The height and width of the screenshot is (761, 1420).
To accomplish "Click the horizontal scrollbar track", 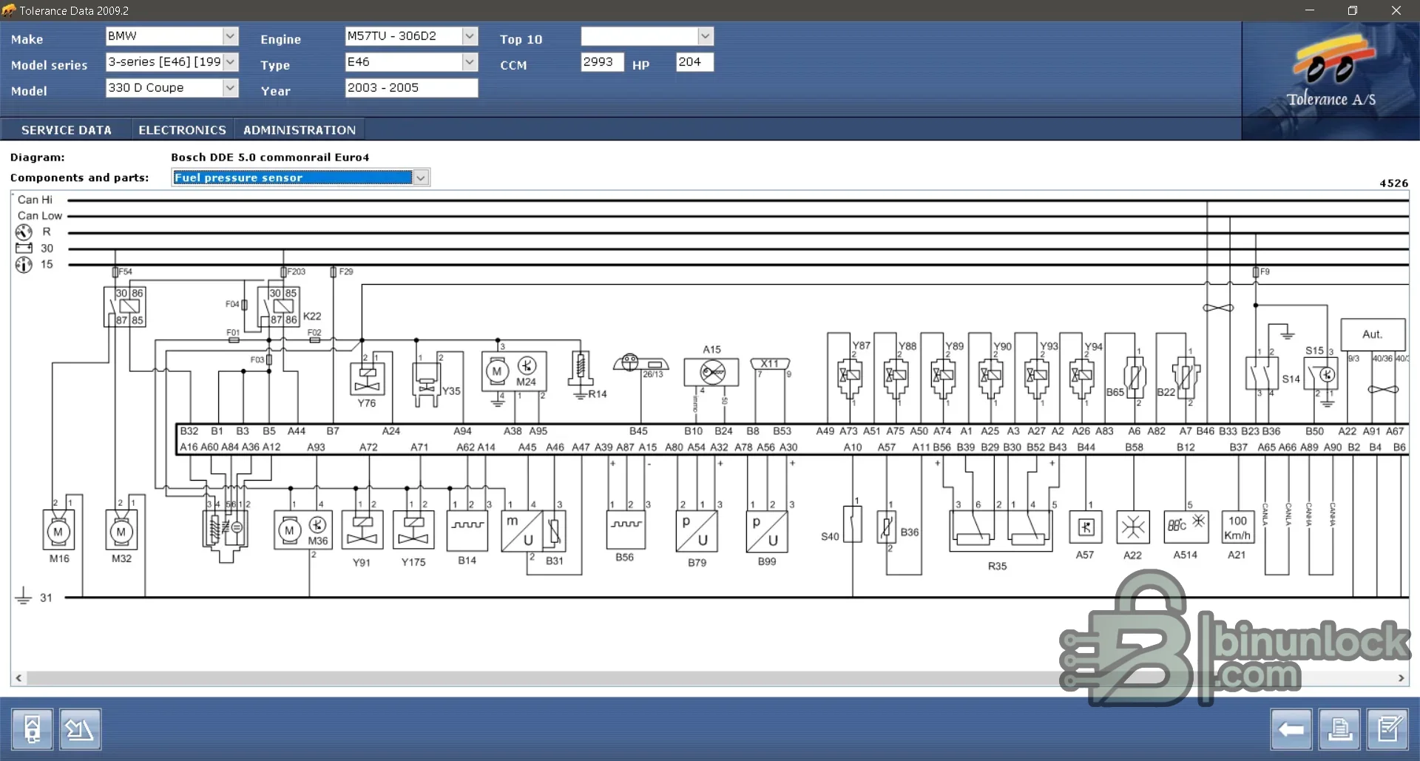I will click(710, 678).
